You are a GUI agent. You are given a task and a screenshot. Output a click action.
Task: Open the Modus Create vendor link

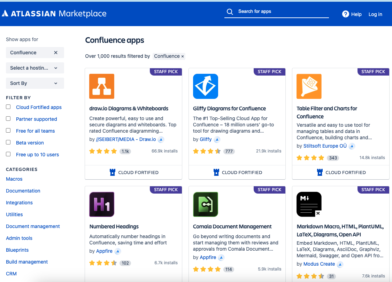click(319, 264)
